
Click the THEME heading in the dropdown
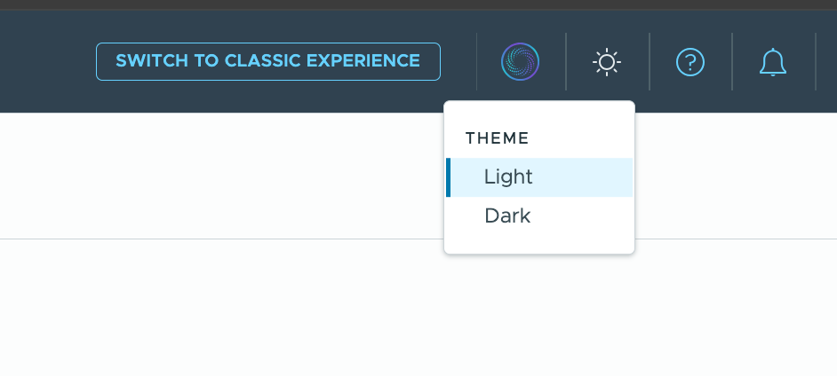(497, 138)
